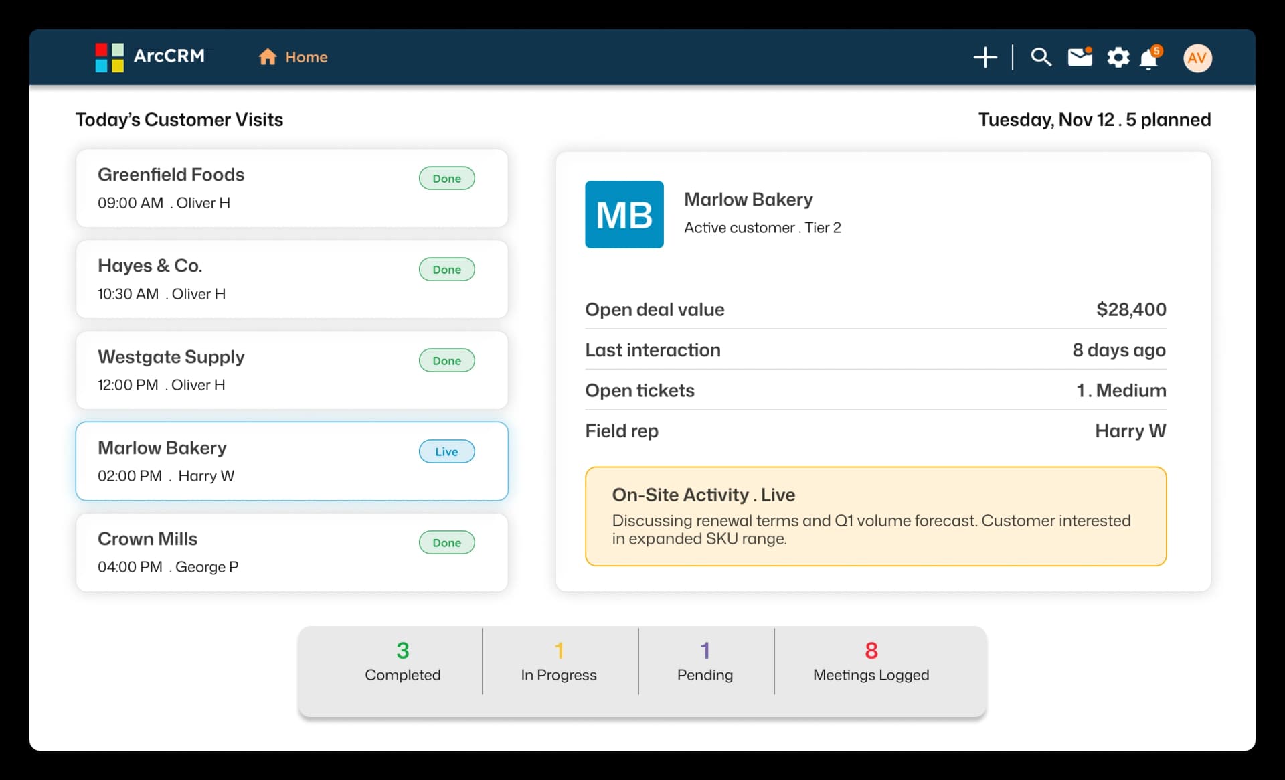This screenshot has height=780, width=1285.
Task: Click the 1 In Progress stat
Action: [559, 661]
